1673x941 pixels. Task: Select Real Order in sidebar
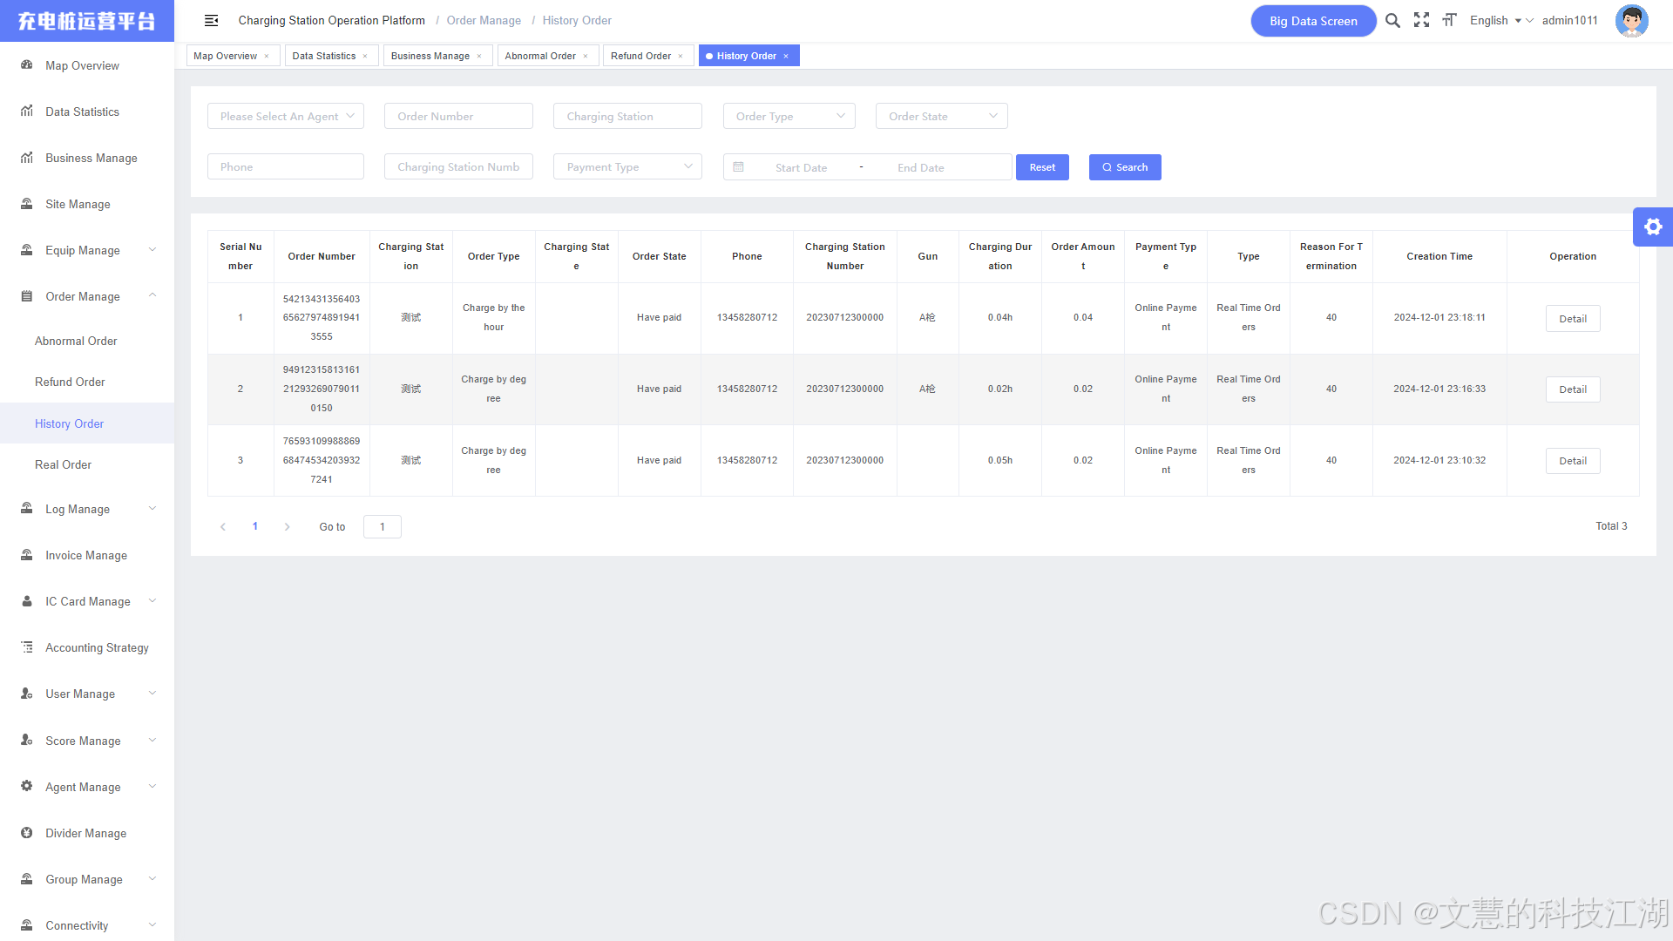[63, 464]
